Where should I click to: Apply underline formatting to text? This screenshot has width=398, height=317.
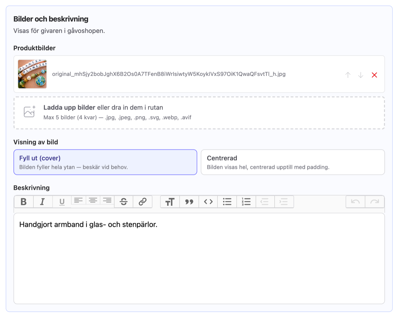(62, 202)
